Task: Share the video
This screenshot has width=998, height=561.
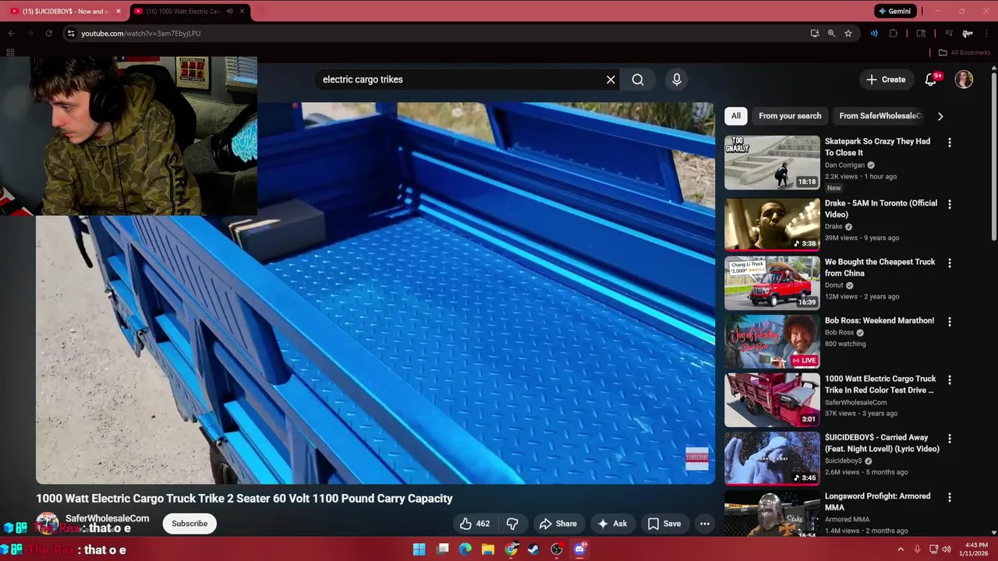Action: coord(558,524)
